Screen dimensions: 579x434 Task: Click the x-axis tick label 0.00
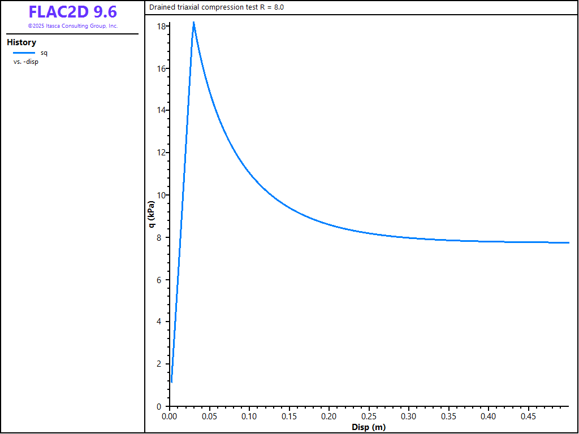pos(170,416)
